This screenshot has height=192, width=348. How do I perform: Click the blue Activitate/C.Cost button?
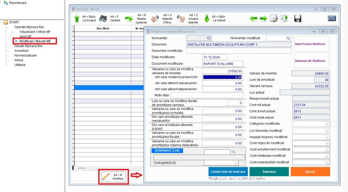(167, 150)
